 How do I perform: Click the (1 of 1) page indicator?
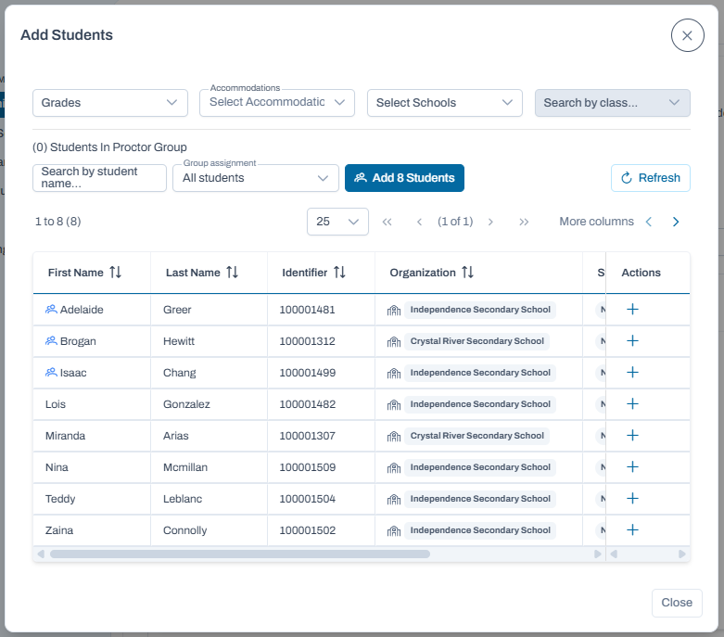point(455,222)
